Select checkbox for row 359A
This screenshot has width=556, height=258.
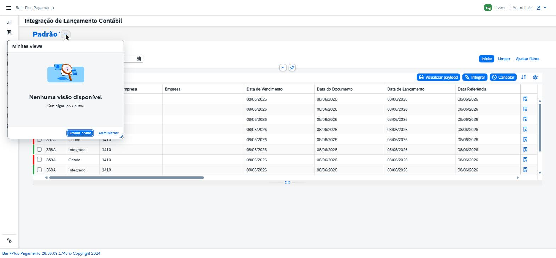[39, 160]
